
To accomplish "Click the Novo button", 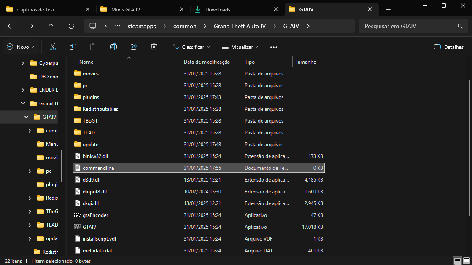I will click(21, 47).
